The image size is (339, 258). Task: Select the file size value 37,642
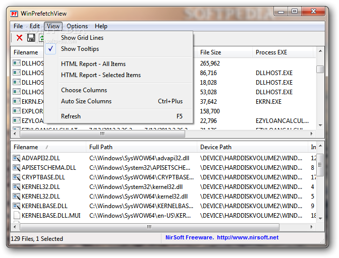point(208,102)
